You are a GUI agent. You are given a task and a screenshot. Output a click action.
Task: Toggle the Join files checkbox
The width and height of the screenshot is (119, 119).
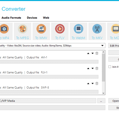[110, 67]
